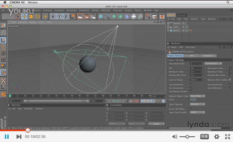Toggle the Z axis lock
The width and height of the screenshot is (233, 142).
pos(66,17)
